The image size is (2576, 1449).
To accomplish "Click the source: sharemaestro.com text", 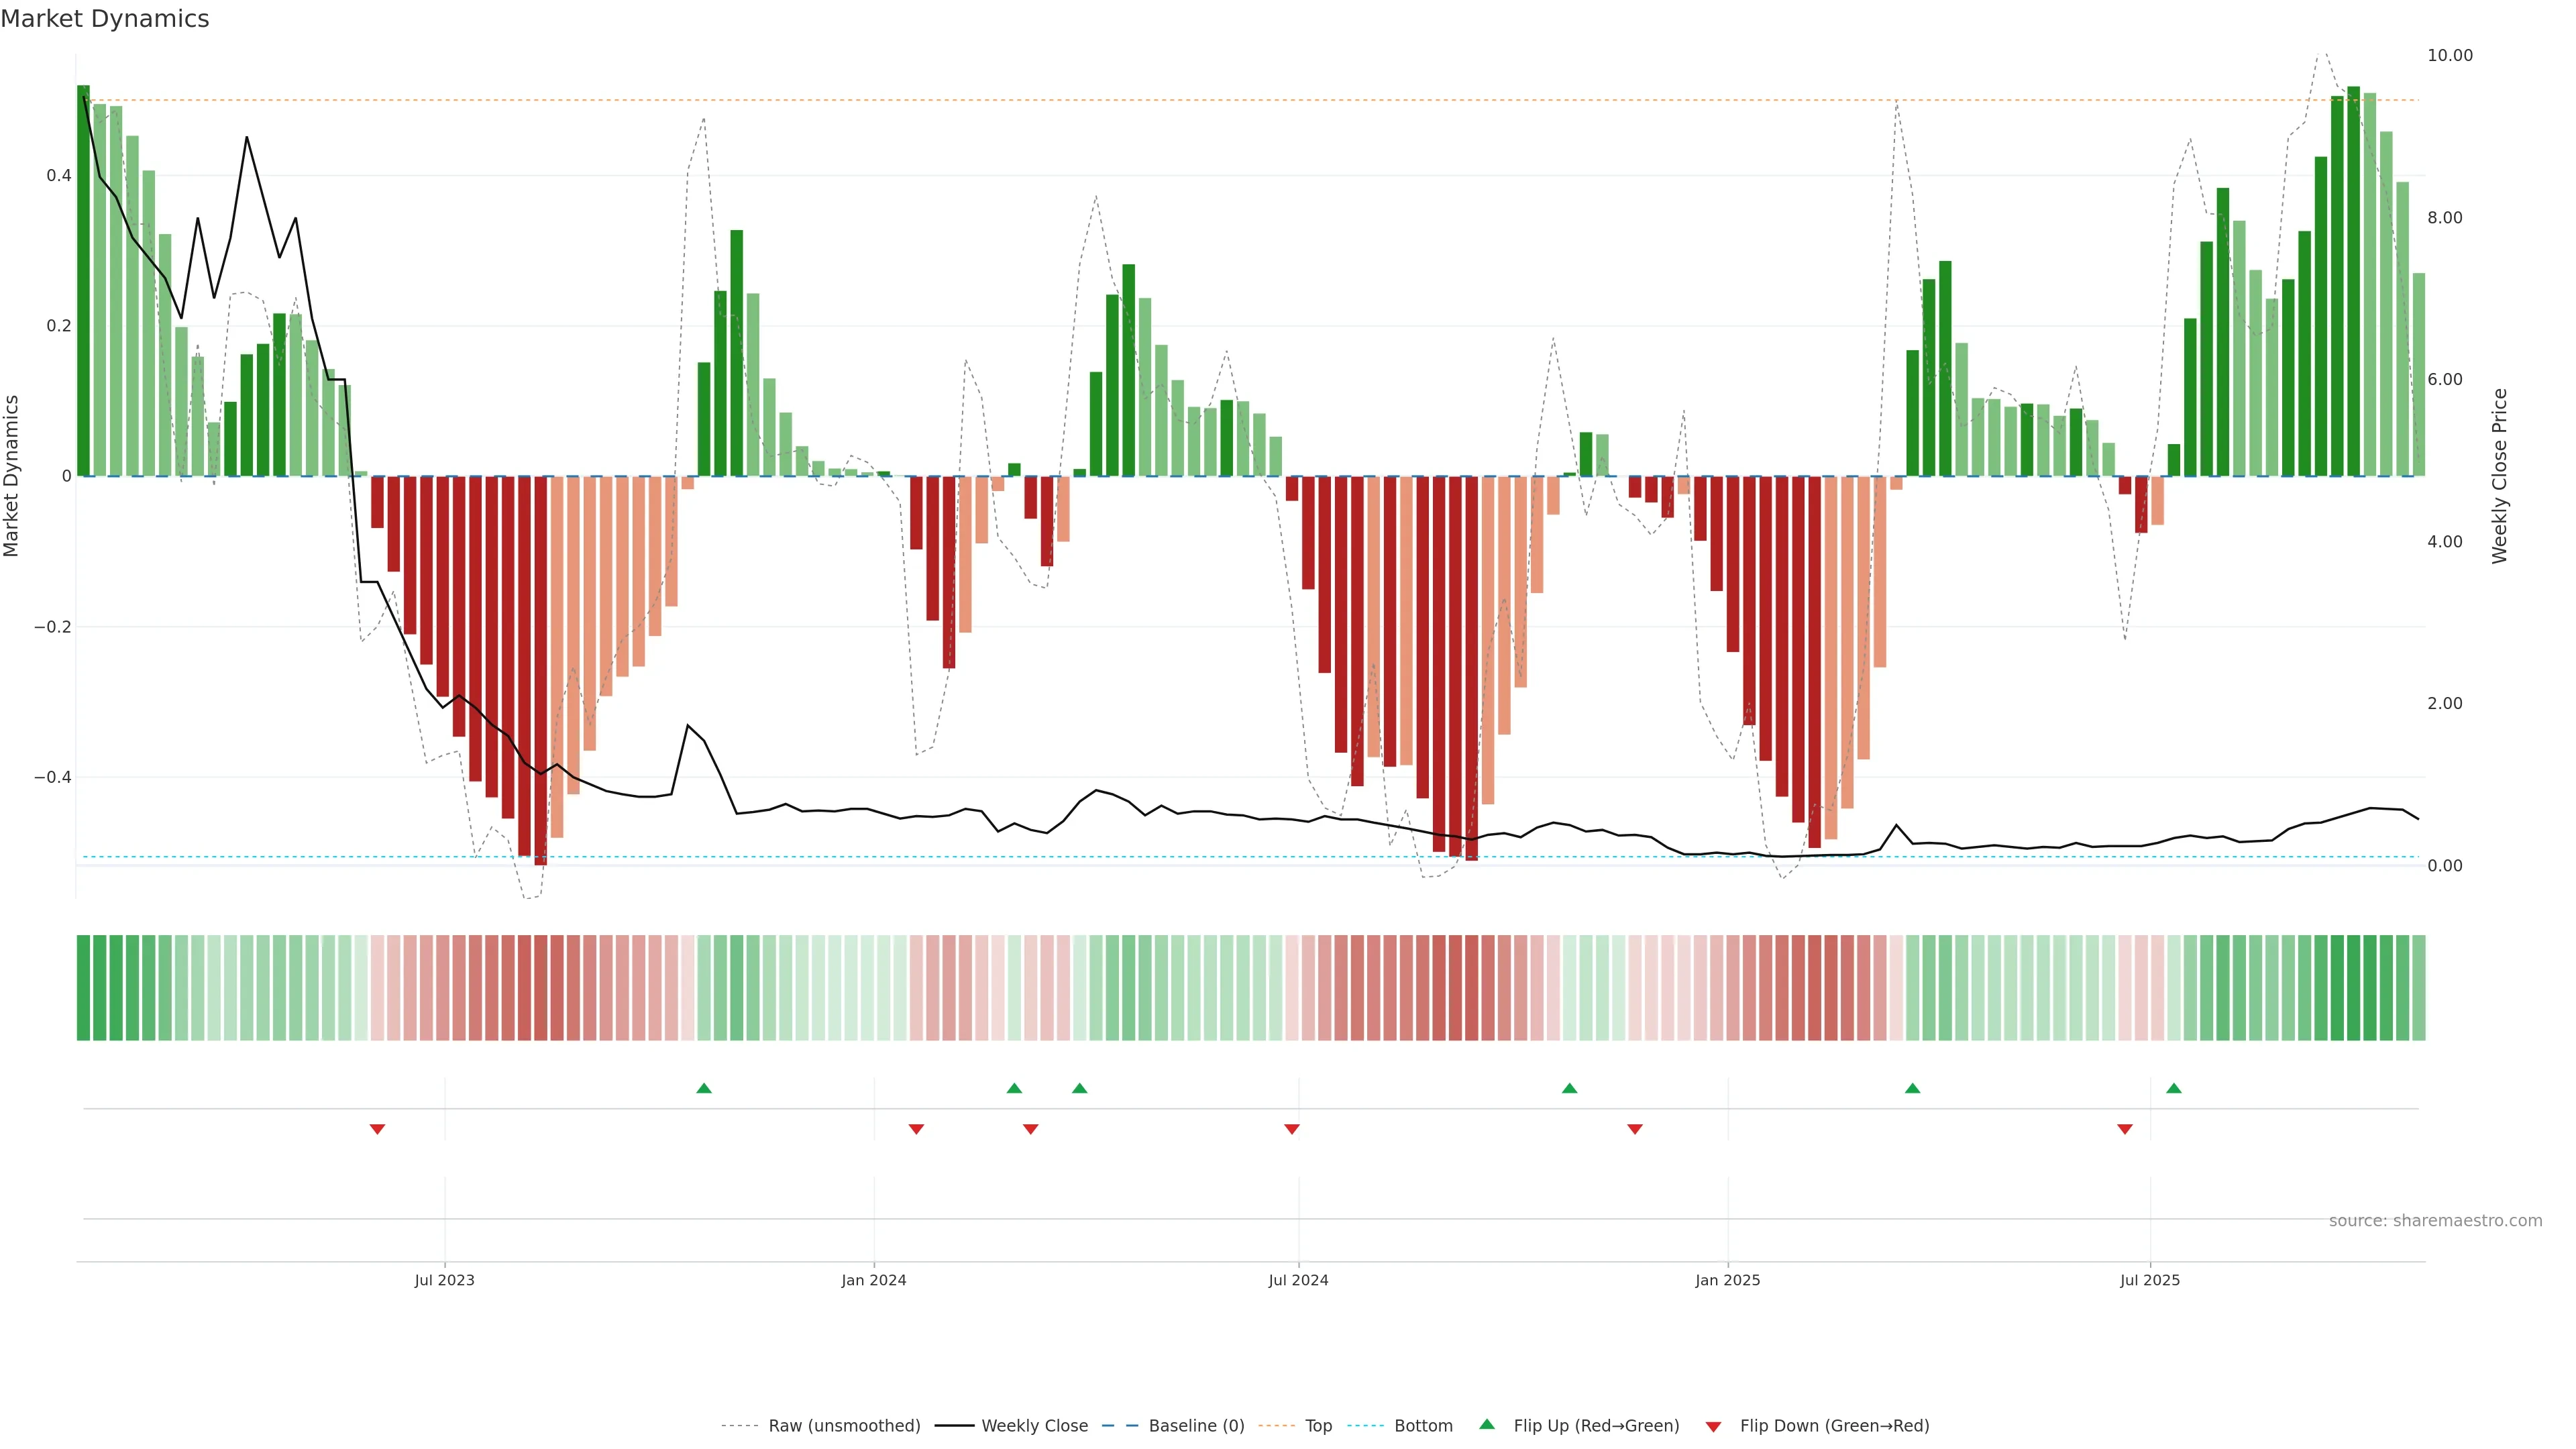I will click(x=2435, y=1221).
